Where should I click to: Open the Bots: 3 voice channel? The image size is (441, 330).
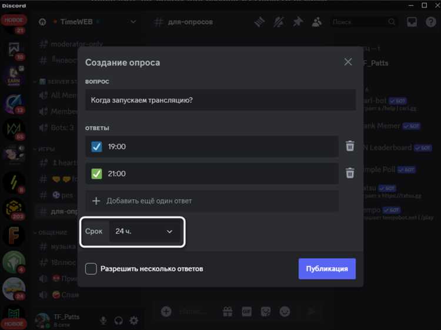pyautogui.click(x=58, y=128)
